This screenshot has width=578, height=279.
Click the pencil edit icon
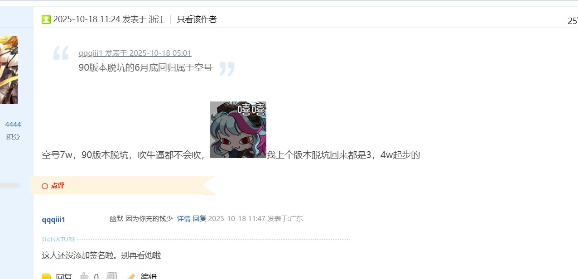[130, 276]
